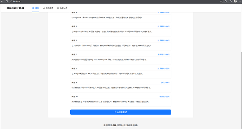The height and width of the screenshot is (129, 242).
Task: Click the algorithm optimization question in 问题 9
Action: coord(112,88)
